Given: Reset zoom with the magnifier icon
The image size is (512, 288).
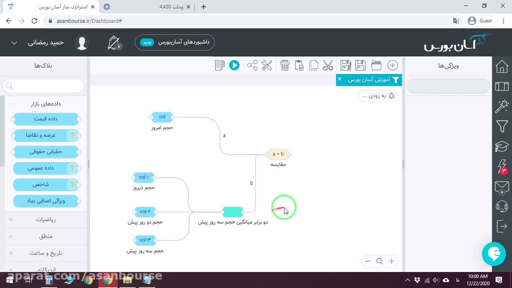Looking at the screenshot, I should pyautogui.click(x=380, y=261).
